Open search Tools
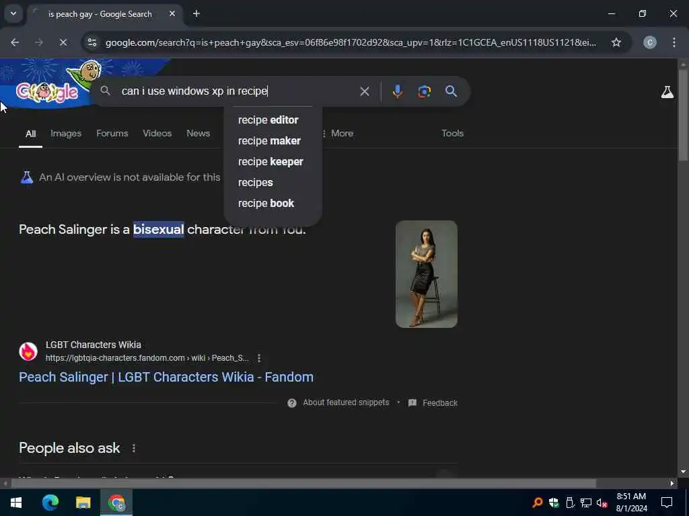This screenshot has width=689, height=516. [x=453, y=134]
